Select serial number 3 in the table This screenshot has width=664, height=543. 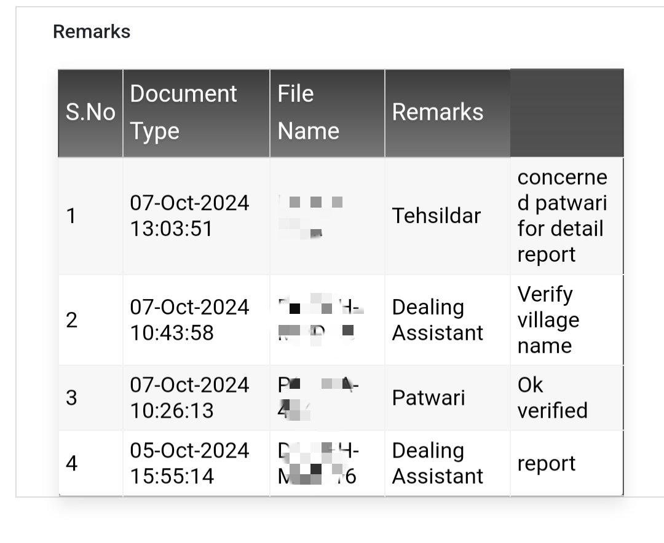(72, 397)
